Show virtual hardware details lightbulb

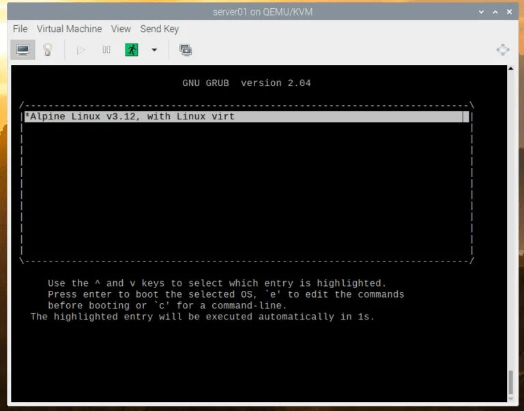(x=48, y=50)
